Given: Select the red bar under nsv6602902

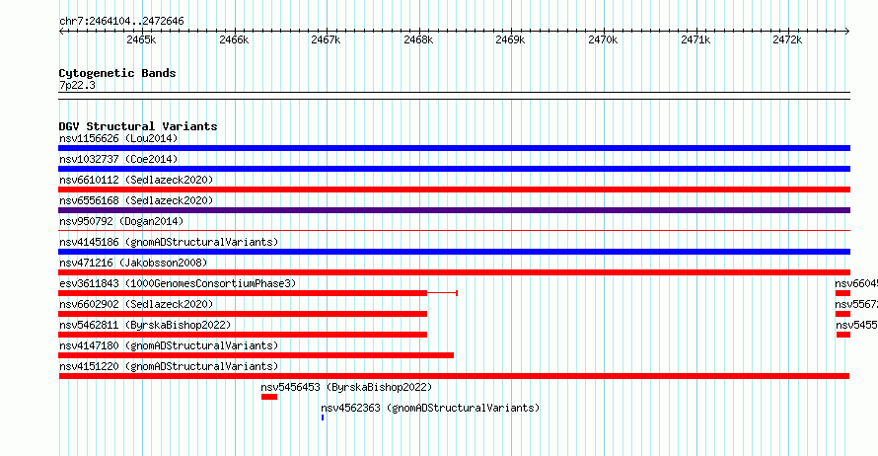Looking at the screenshot, I should (243, 314).
